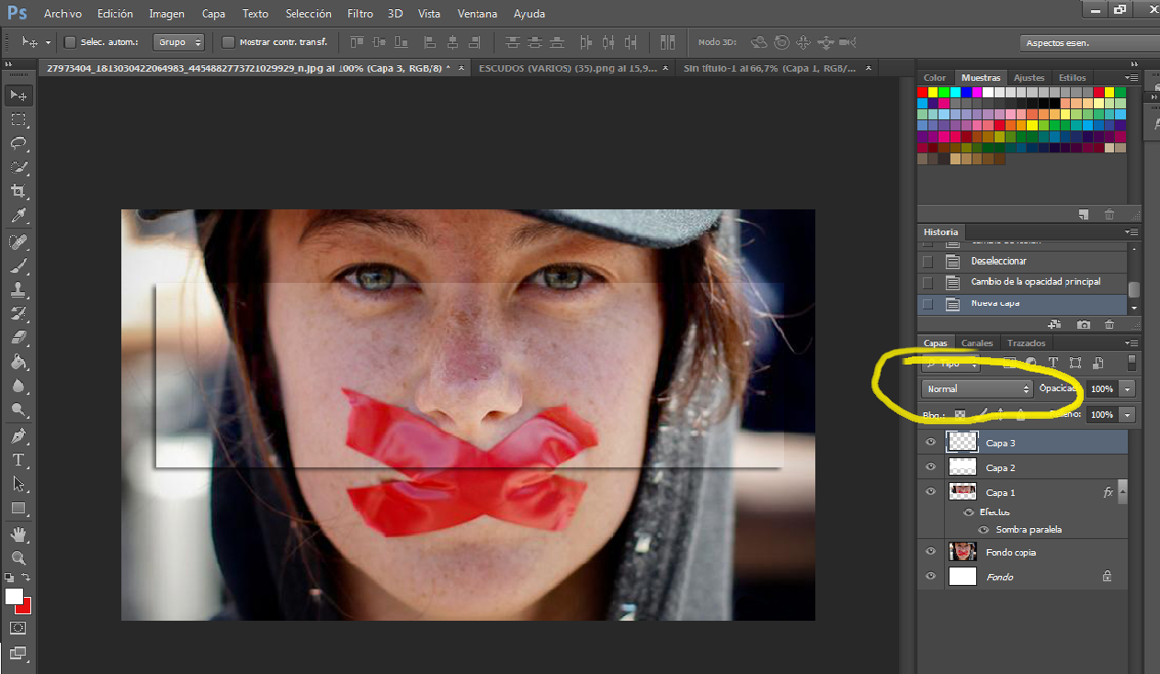Image resolution: width=1160 pixels, height=674 pixels.
Task: Expand the Opacidad value dropdown arrow
Action: pos(1127,389)
